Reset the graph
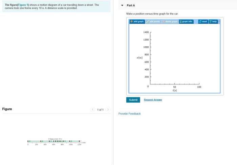Image resolution: width=237 pixels, height=165 pixels. 203,21
